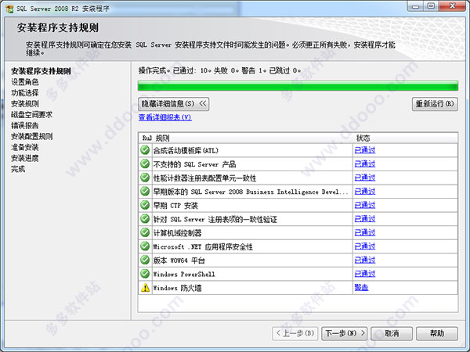Click rule text 计算机域控制器
This screenshot has height=352, width=470.
[178, 233]
